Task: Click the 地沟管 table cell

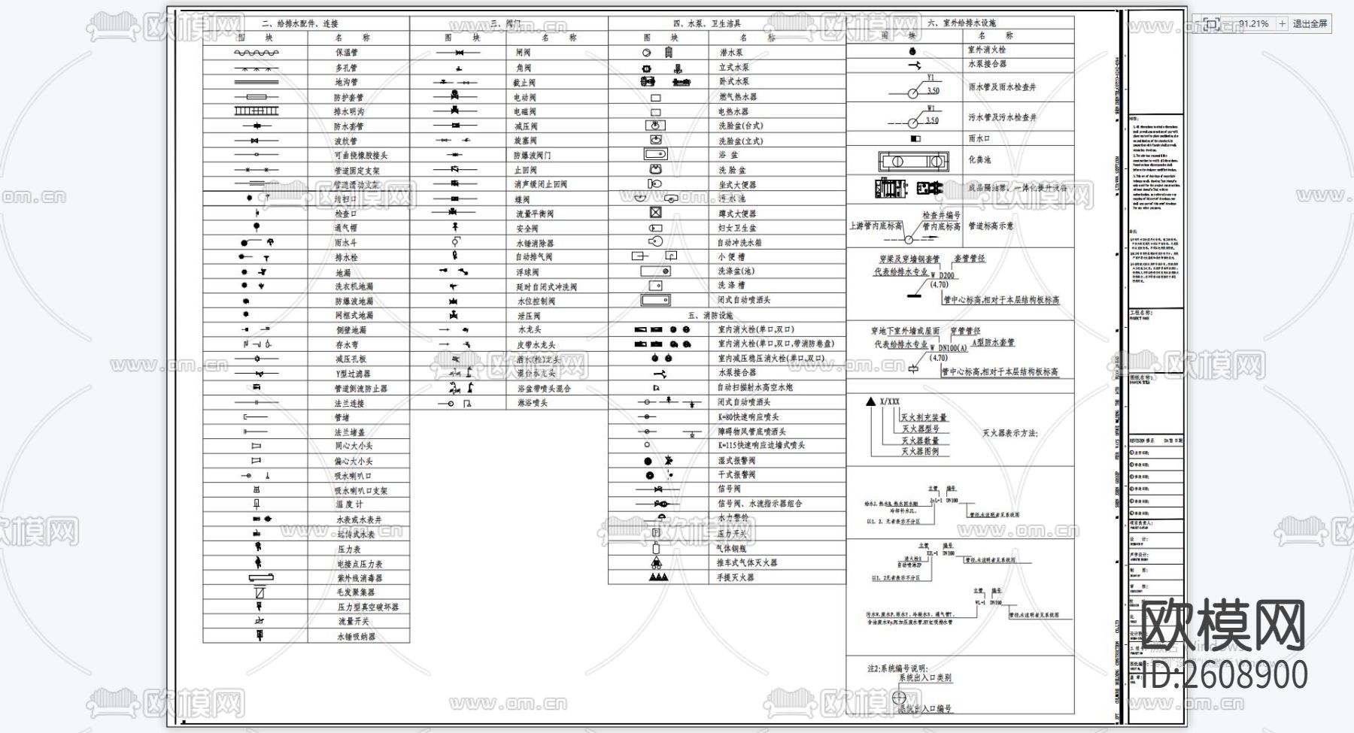Action: pyautogui.click(x=359, y=82)
